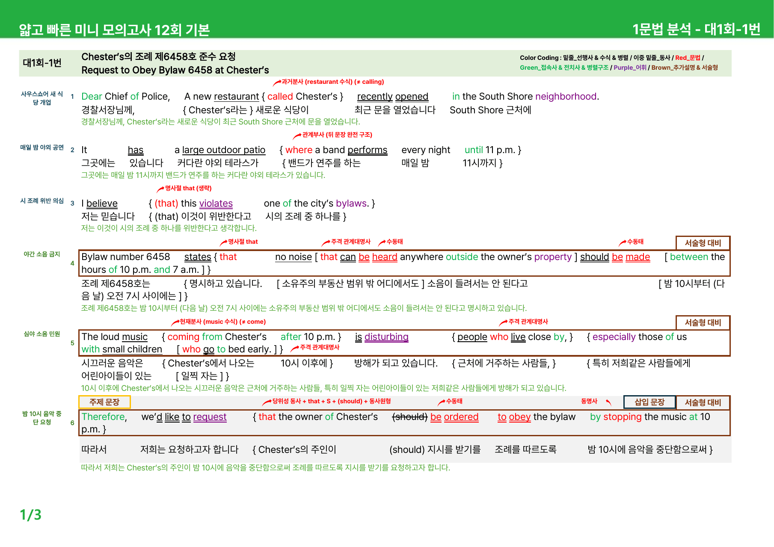Screen dimensions: 774x547
Task: Click the arrow beside 수동태 above 'be ordered'
Action: pos(441,402)
